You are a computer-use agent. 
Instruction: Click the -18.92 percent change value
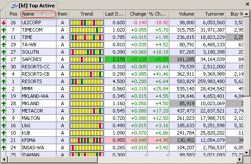click(161, 23)
